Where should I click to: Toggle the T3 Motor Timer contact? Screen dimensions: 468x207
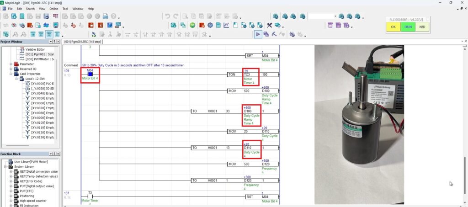90,196
